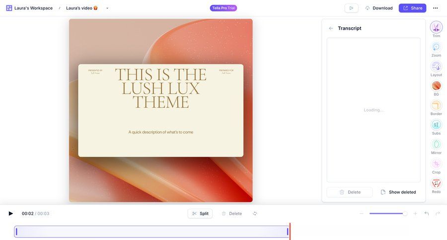Click the right trim handle of clip

(x=288, y=232)
